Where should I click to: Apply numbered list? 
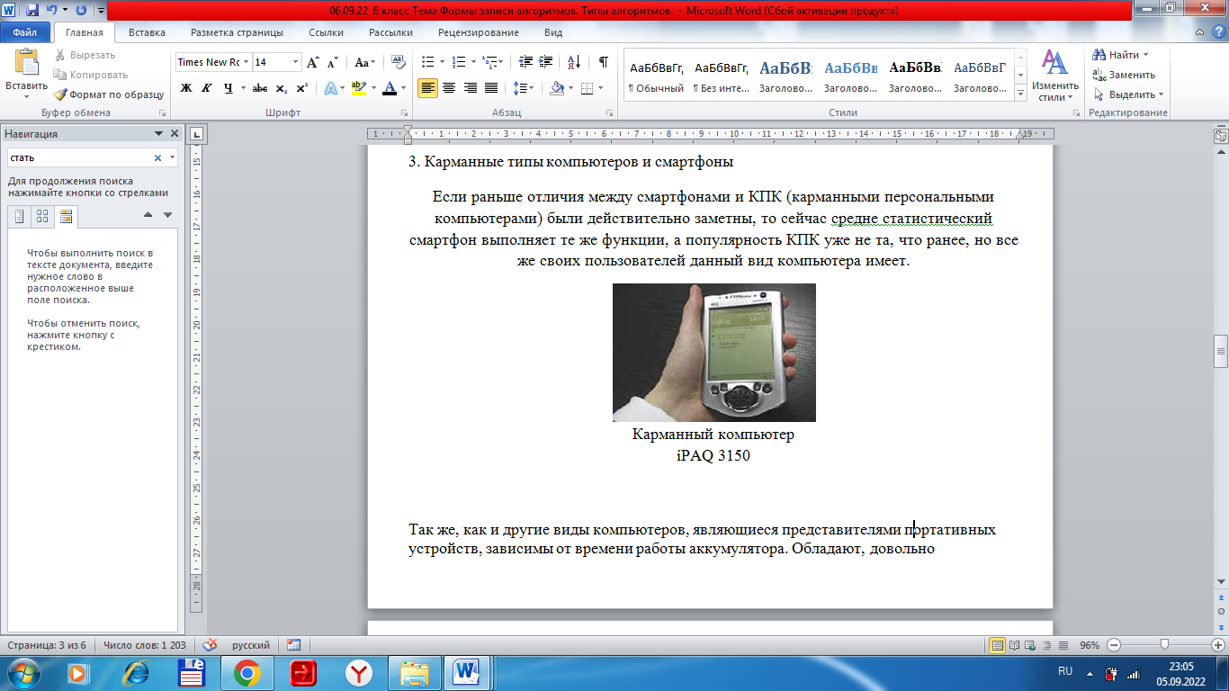(x=459, y=62)
